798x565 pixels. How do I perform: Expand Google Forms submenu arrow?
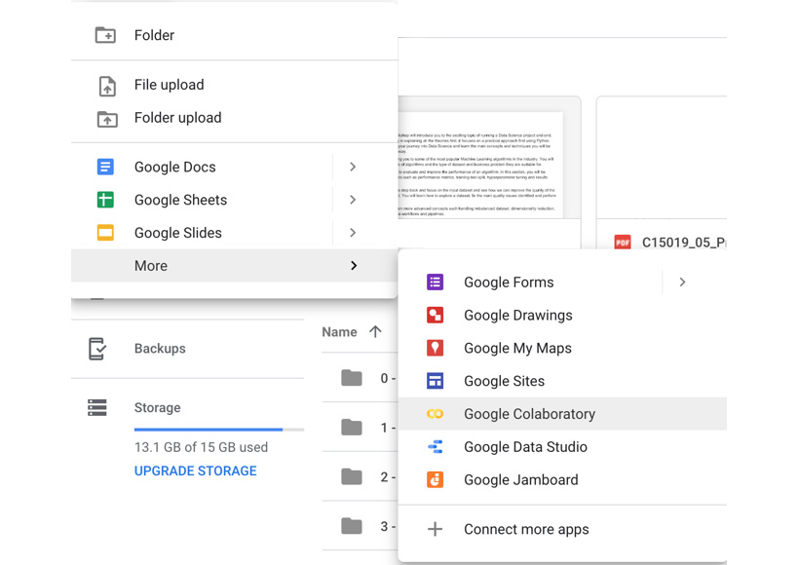click(682, 282)
